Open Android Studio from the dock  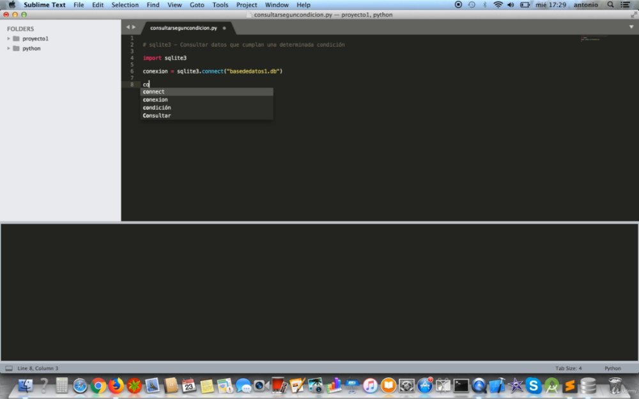[x=551, y=386]
